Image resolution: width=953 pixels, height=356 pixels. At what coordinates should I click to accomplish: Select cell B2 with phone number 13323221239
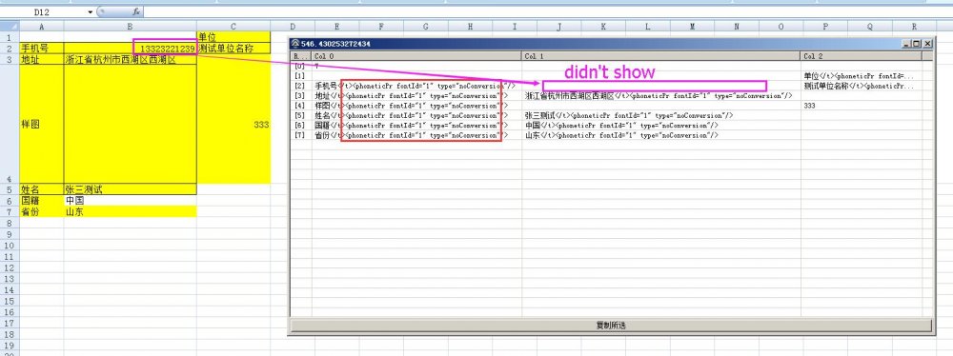coord(130,49)
